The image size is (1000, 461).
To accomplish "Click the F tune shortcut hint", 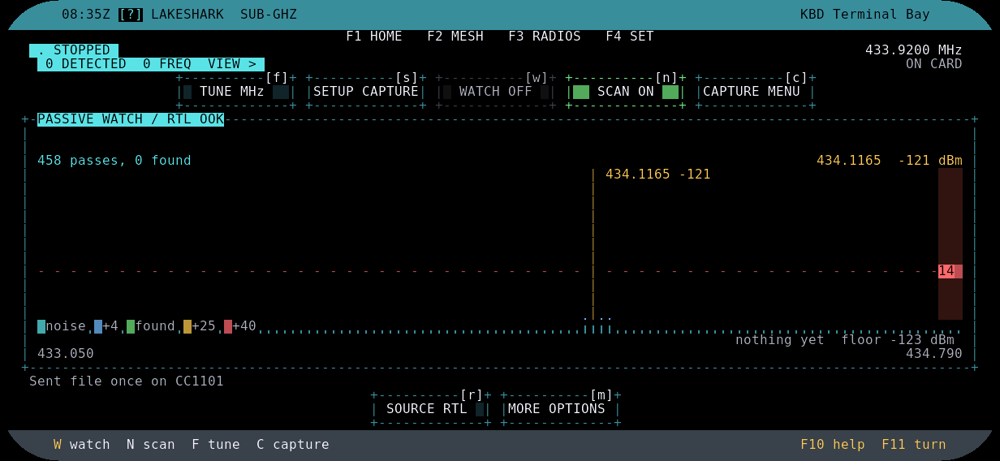I will pyautogui.click(x=216, y=445).
